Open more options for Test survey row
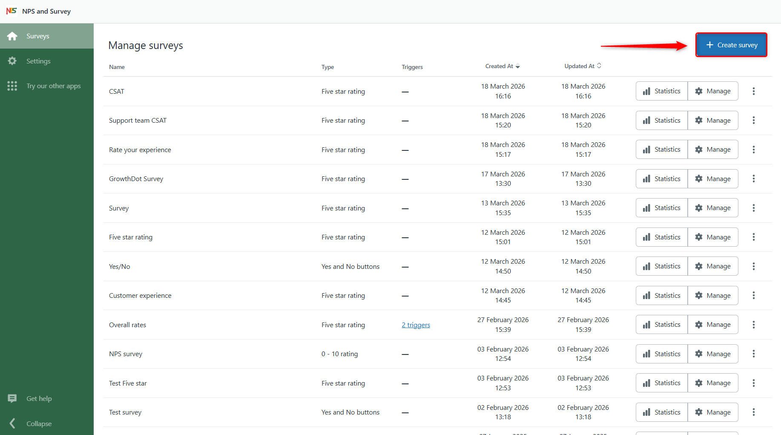Viewport: 781px width, 435px height. 753,412
